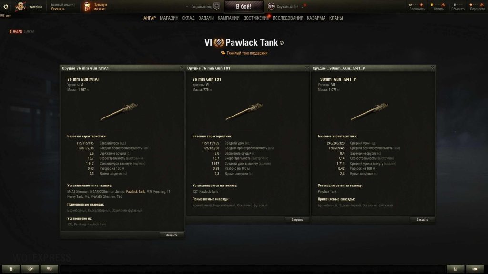Open the Исследования tab
The image size is (488, 274).
point(288,18)
